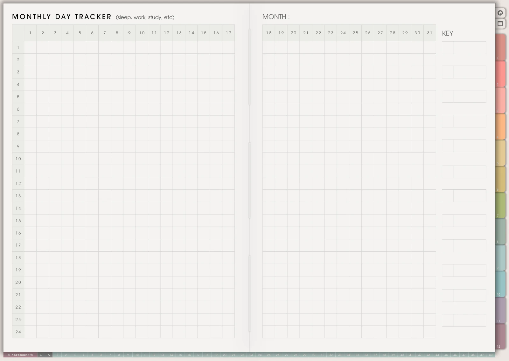Screen dimensions: 509x361
Task: Go to page 10 in bottom strip
Action: click(137, 355)
